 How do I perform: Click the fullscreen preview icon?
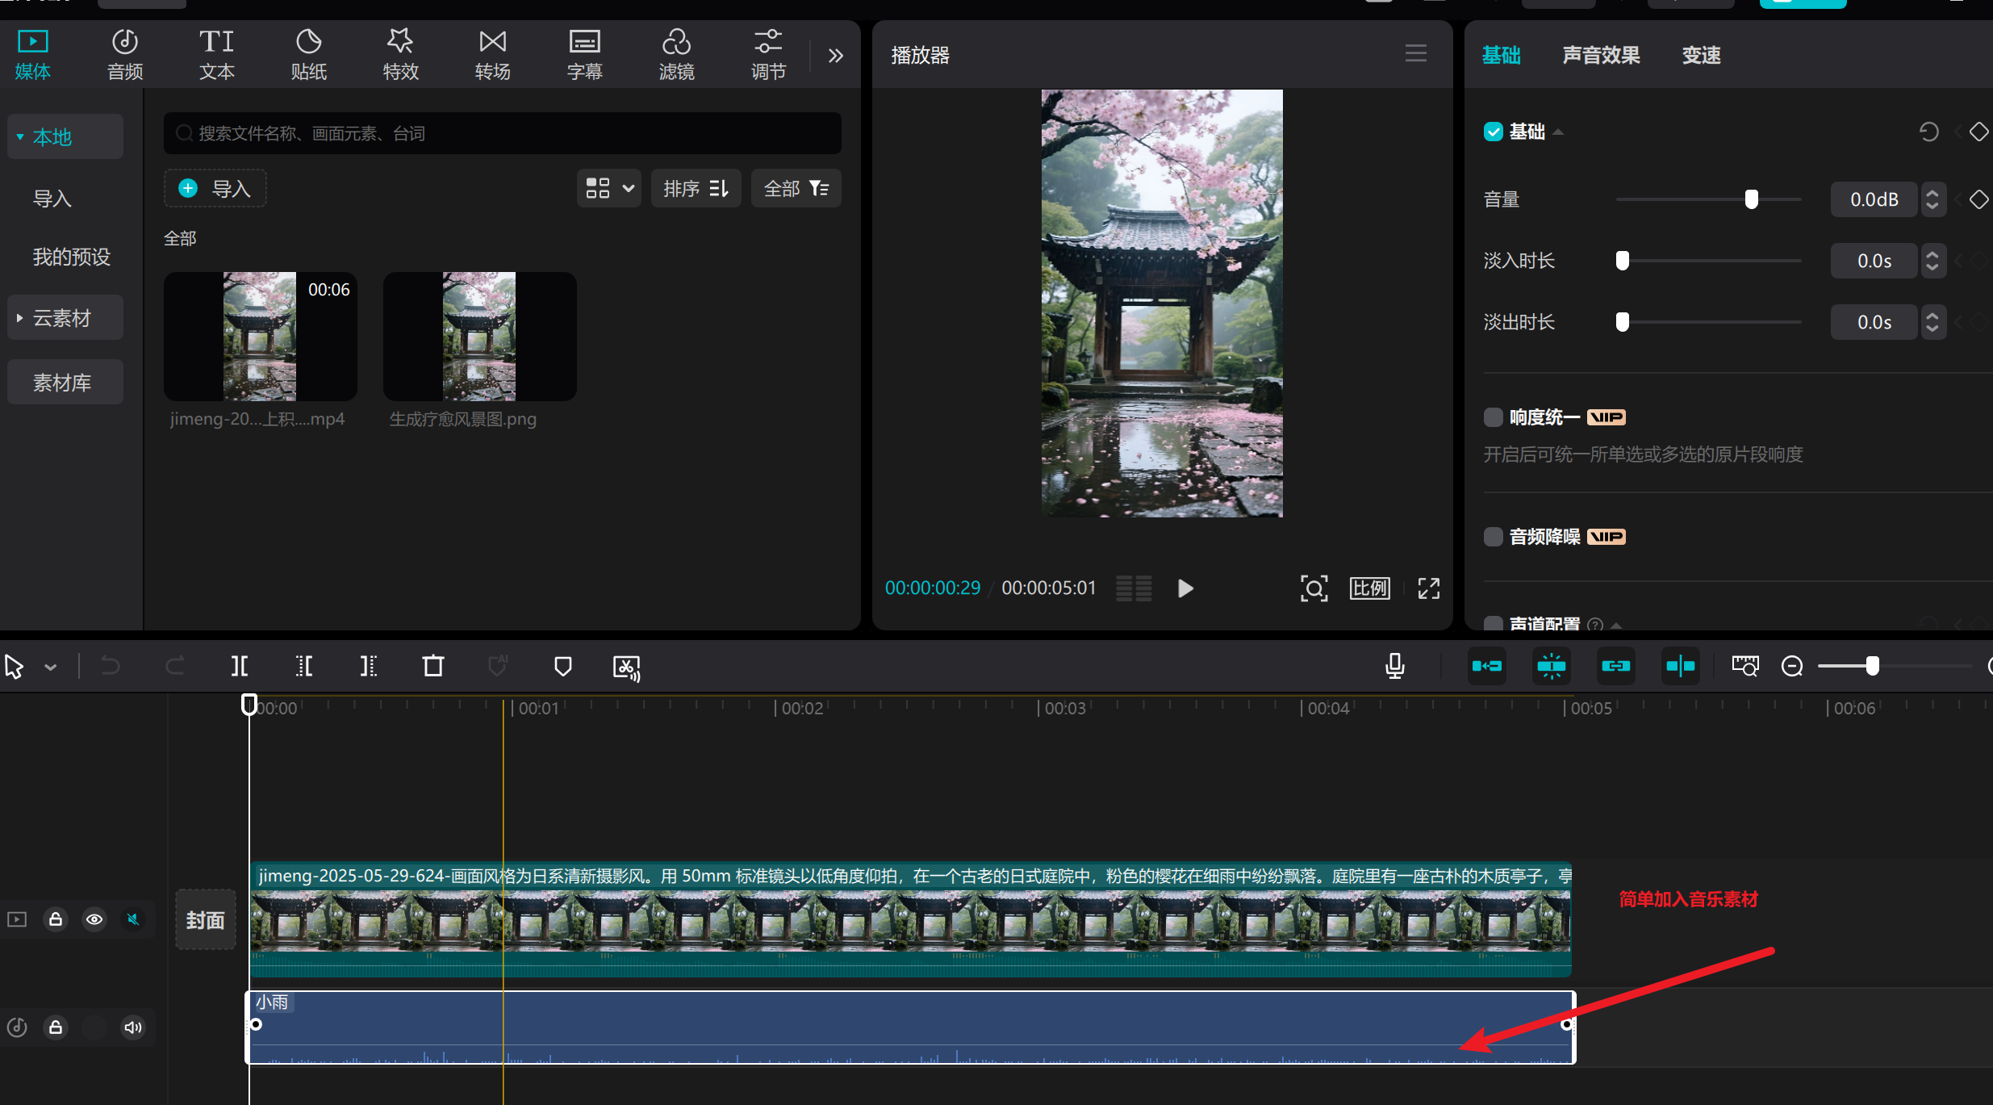tap(1428, 588)
